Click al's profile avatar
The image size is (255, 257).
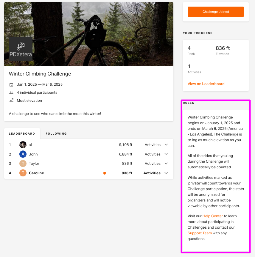[x=23, y=145]
